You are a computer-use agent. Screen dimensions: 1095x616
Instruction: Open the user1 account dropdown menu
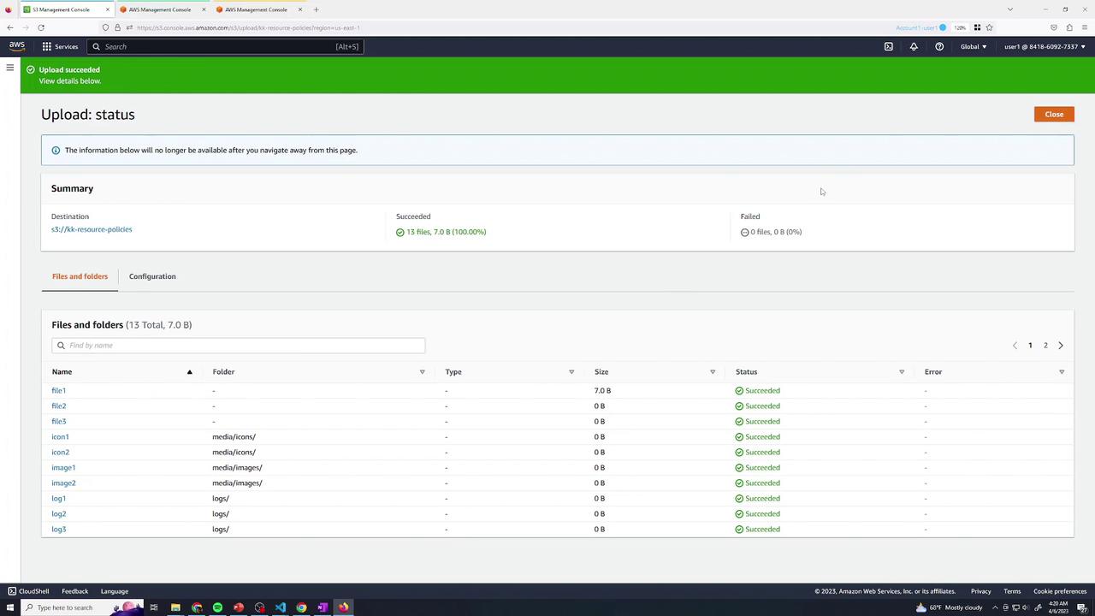point(1045,46)
